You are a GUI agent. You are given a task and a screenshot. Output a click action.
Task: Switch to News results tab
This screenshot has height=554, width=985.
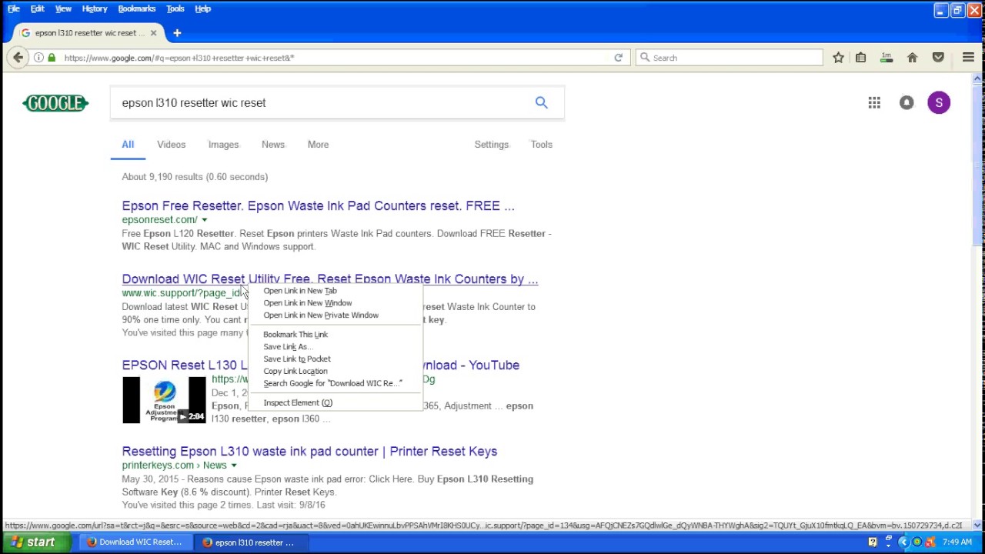(x=273, y=145)
